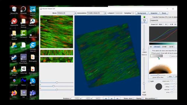Switch to the 3D Fill tab

pyautogui.click(x=171, y=47)
